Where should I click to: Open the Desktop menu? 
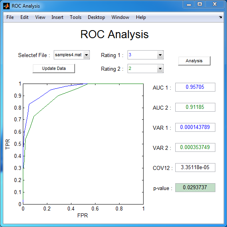(96, 17)
